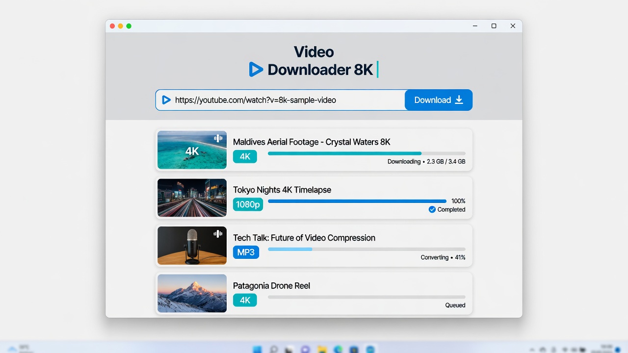The image size is (628, 353).
Task: Click the blue Download button
Action: [439, 100]
